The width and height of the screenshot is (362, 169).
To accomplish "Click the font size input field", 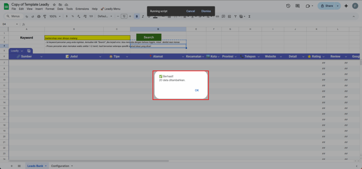I will coord(124,16).
